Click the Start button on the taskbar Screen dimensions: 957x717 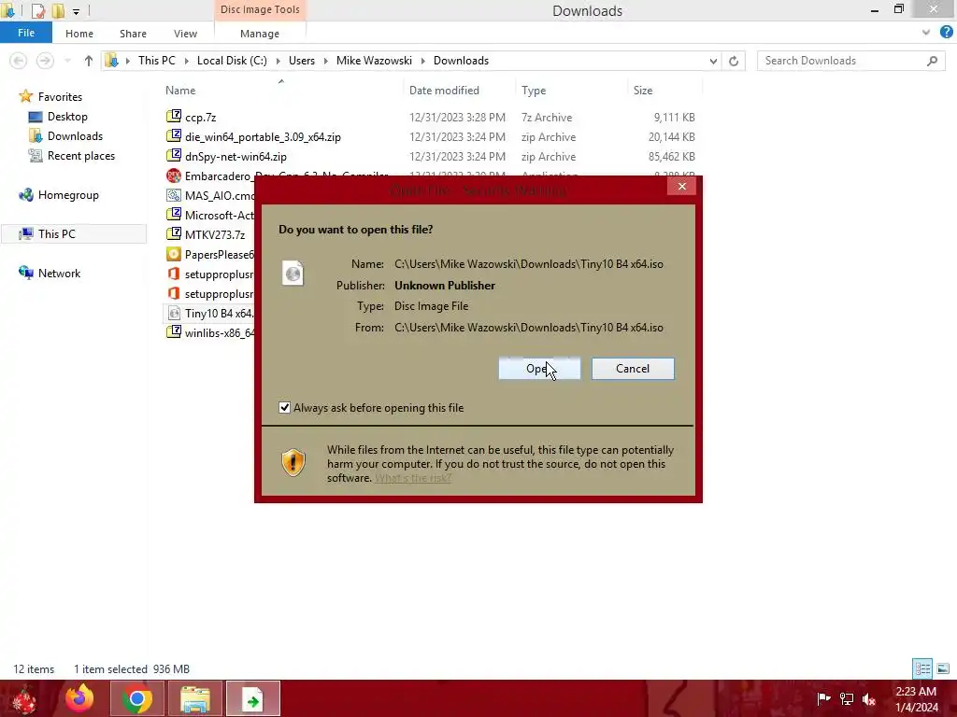coord(24,699)
